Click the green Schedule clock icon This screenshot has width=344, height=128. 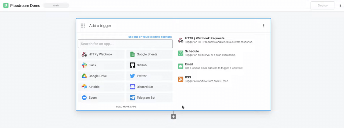tap(180, 53)
